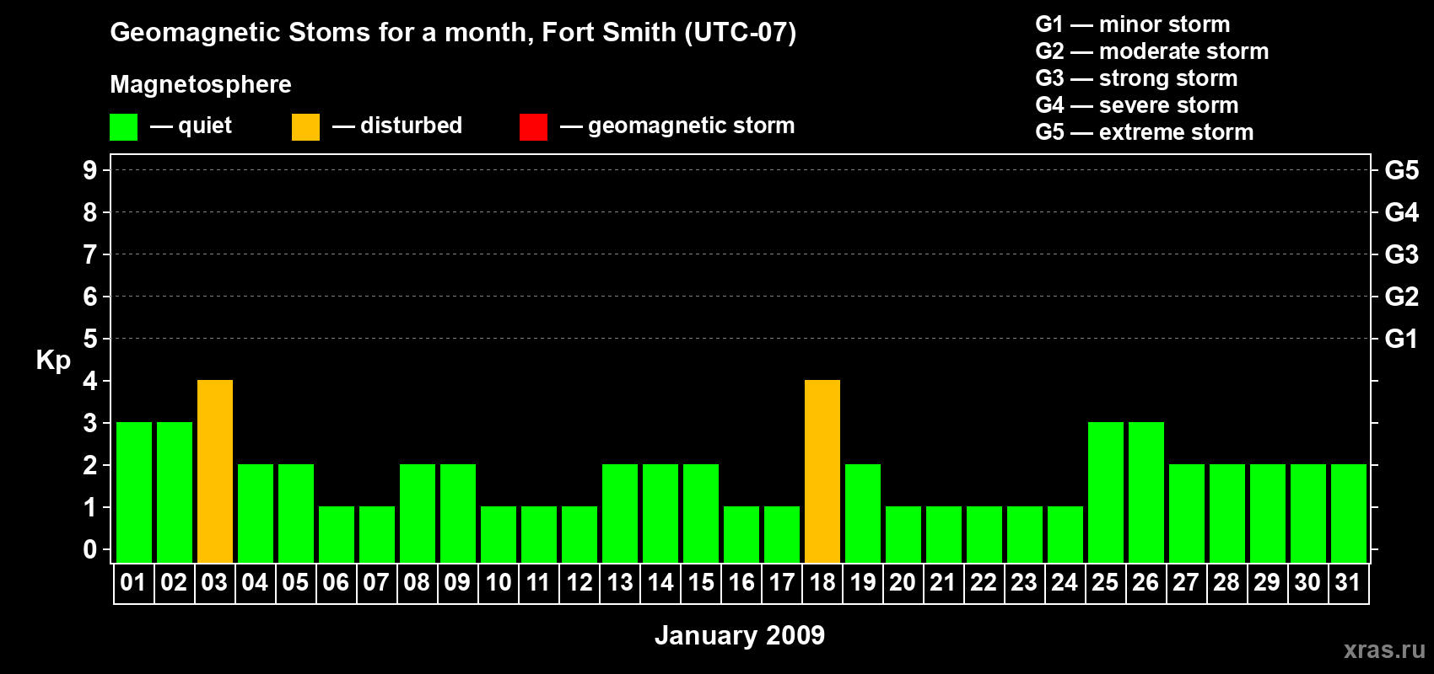
Task: Click the red geomagnetic storm legend swatch
Action: click(533, 127)
